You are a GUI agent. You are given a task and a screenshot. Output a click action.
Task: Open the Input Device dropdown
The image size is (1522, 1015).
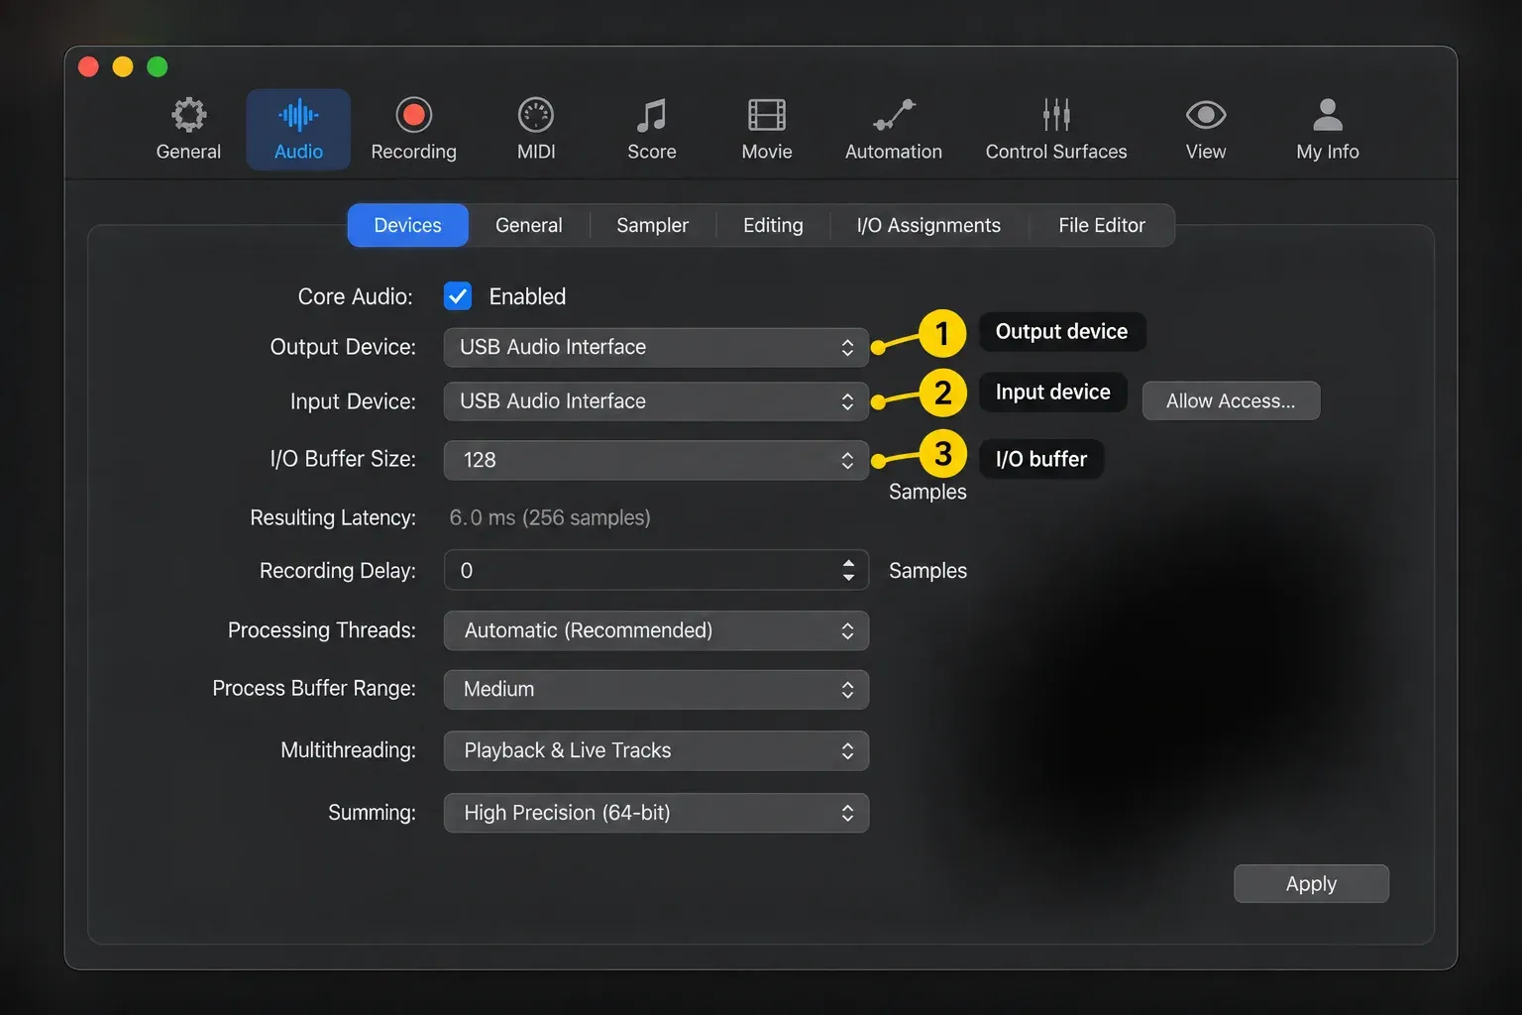656,401
